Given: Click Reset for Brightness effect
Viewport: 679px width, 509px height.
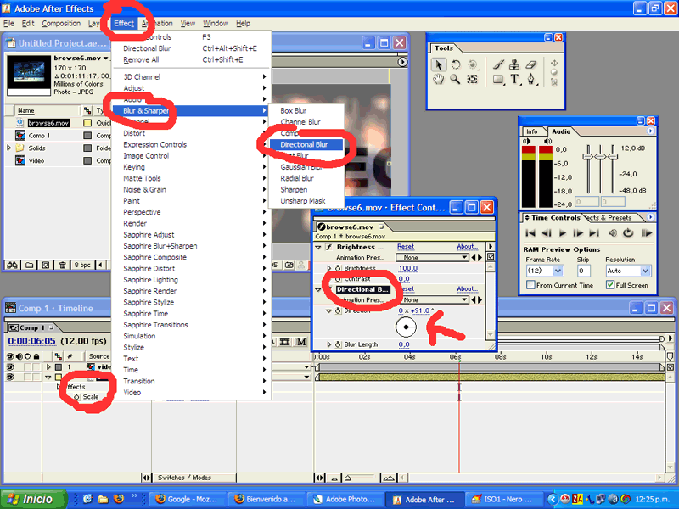Looking at the screenshot, I should [406, 246].
